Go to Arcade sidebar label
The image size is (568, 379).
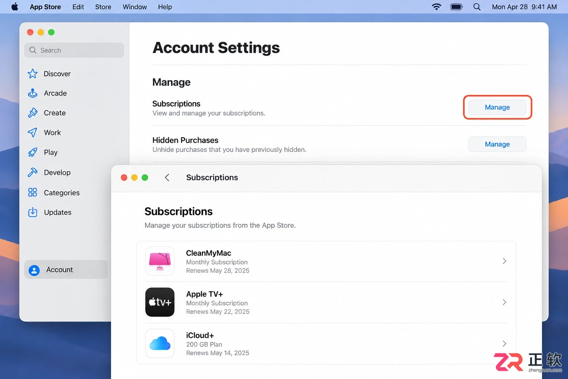[x=55, y=93]
